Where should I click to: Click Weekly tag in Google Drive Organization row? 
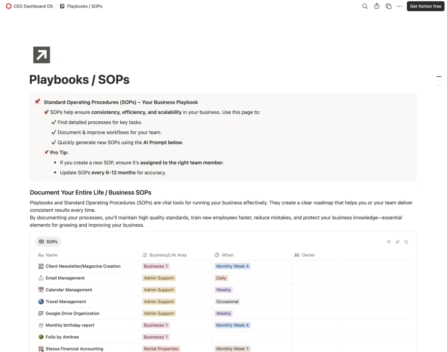tap(223, 313)
